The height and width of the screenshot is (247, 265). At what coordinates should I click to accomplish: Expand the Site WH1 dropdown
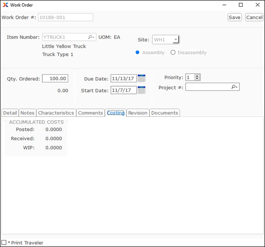click(176, 40)
